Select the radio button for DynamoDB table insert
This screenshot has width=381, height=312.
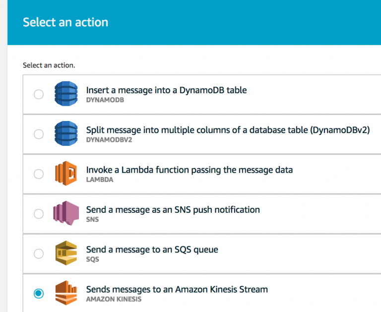[x=39, y=94]
